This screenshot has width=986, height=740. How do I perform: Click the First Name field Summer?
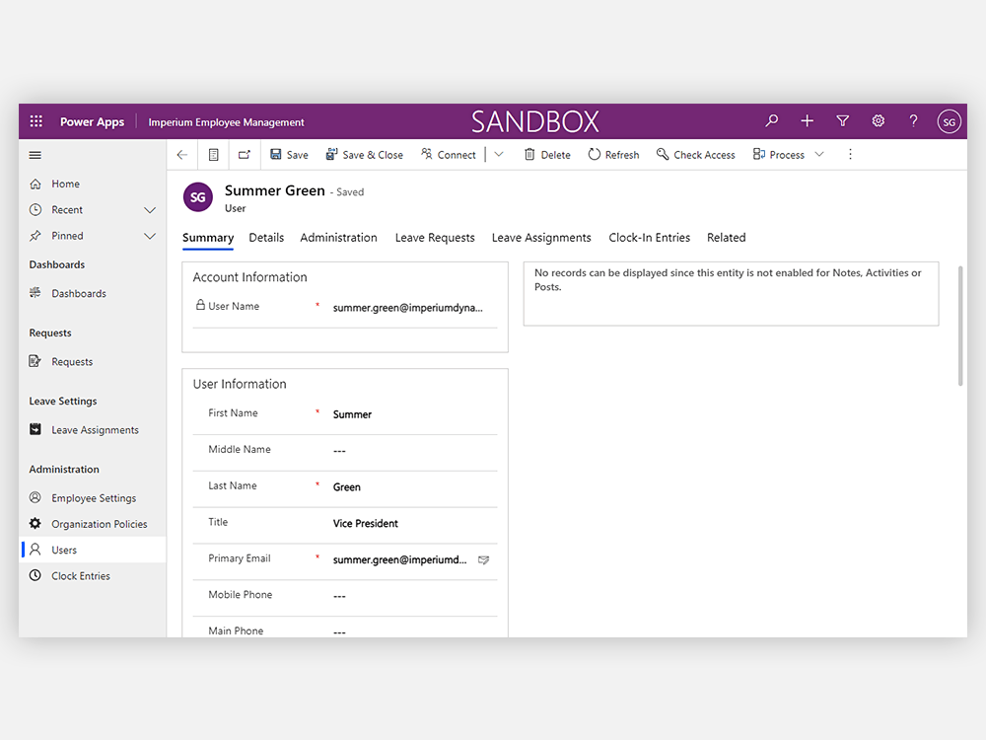point(414,414)
